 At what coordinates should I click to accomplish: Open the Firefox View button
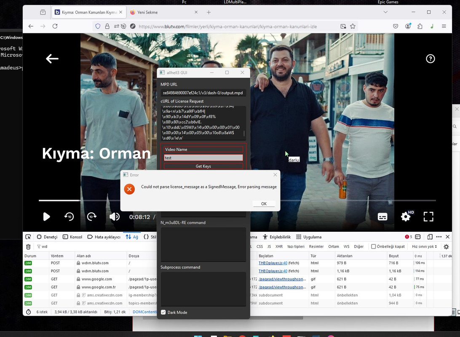[43, 12]
